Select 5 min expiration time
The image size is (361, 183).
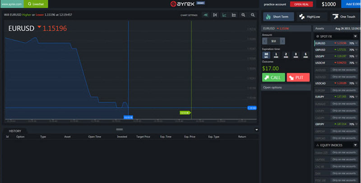[x=305, y=55]
